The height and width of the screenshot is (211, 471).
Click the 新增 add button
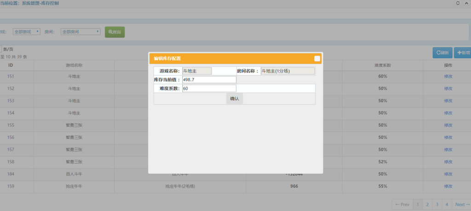tap(463, 53)
